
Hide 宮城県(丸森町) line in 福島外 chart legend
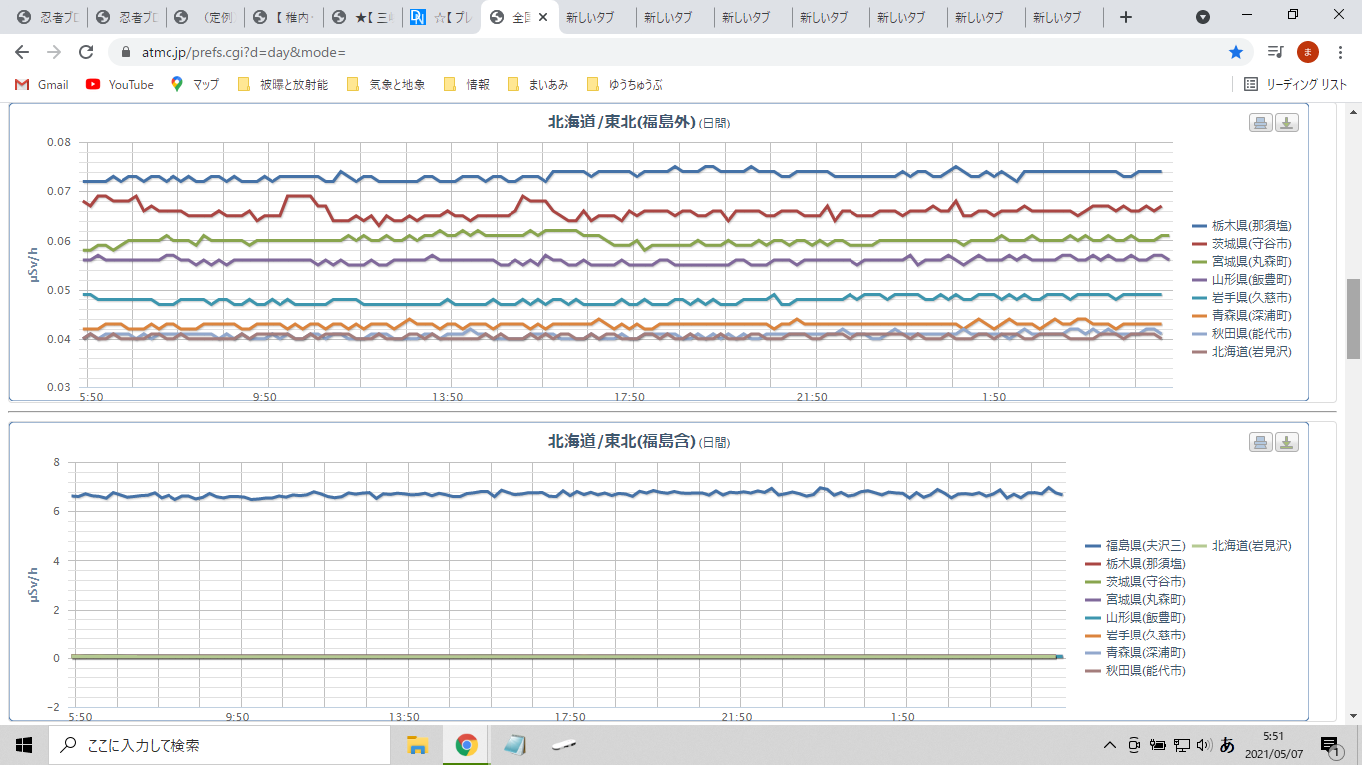point(1240,262)
